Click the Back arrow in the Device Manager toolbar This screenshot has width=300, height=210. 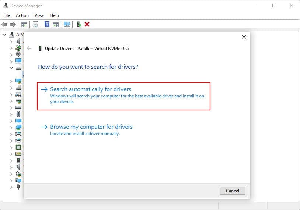4,24
